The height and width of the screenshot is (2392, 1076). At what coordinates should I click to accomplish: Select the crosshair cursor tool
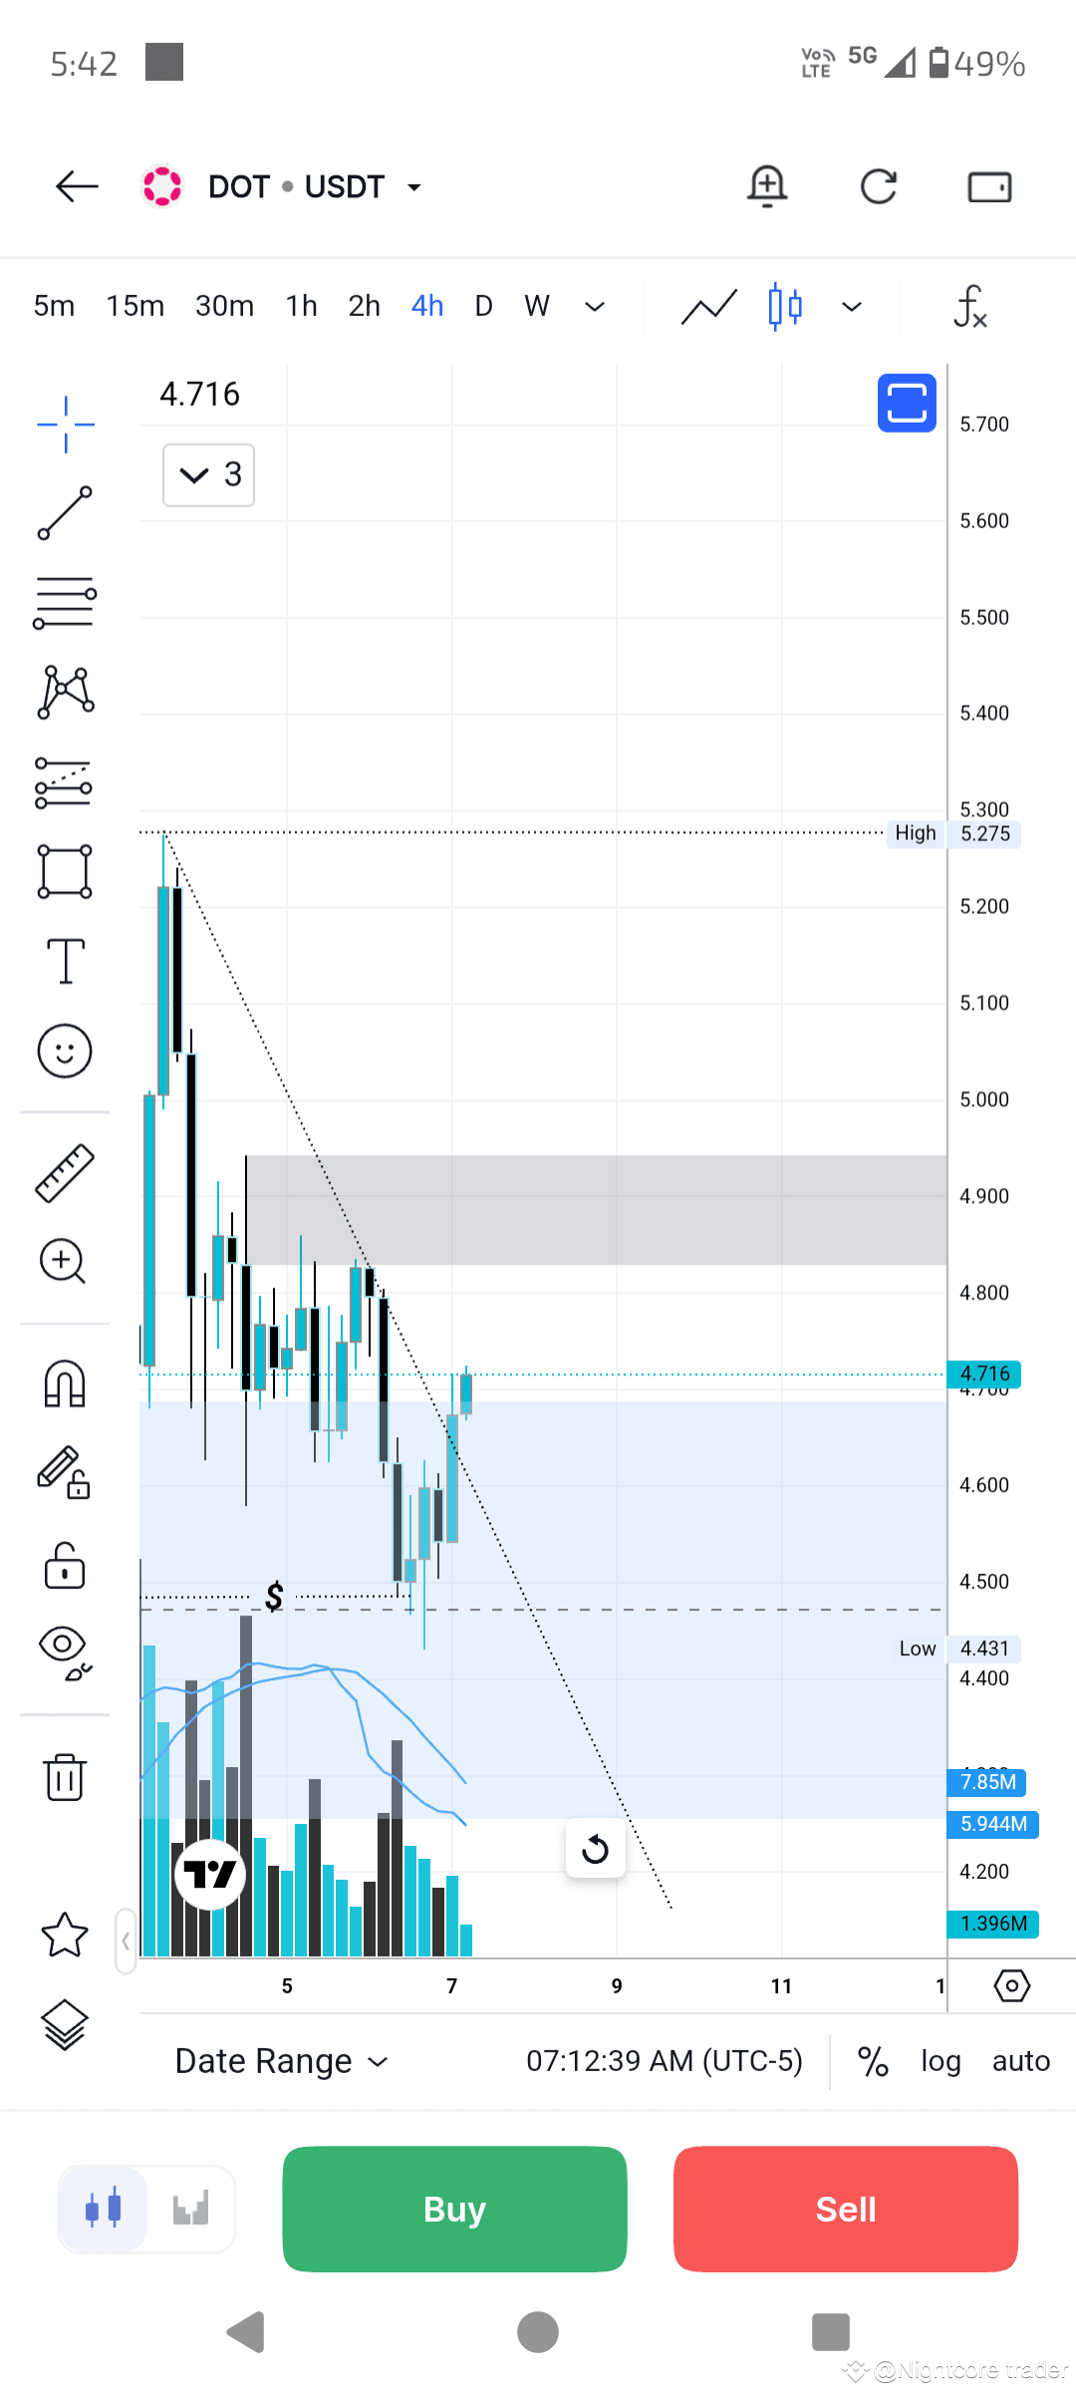click(x=66, y=425)
